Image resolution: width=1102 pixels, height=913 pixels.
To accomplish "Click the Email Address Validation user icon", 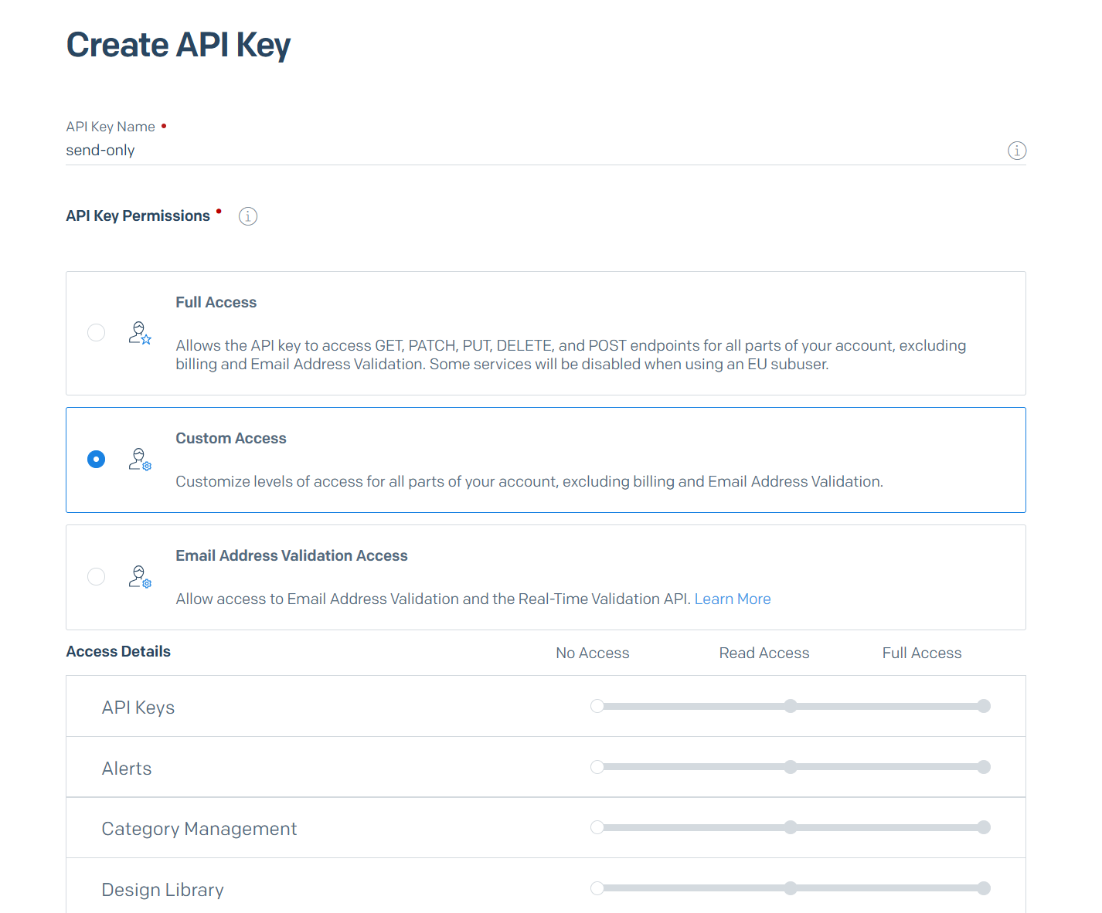I will [x=140, y=577].
